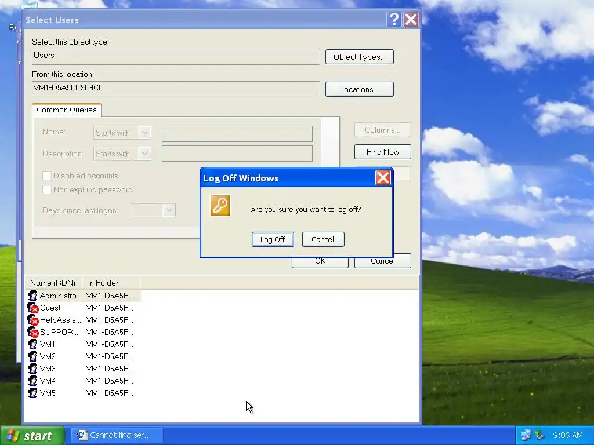Click the network connection tray icon
Screen dimensions: 594x445
526,435
